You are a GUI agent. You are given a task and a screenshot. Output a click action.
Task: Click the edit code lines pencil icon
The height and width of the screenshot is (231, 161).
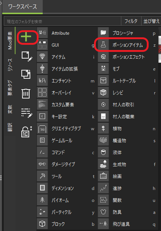click(x=27, y=113)
